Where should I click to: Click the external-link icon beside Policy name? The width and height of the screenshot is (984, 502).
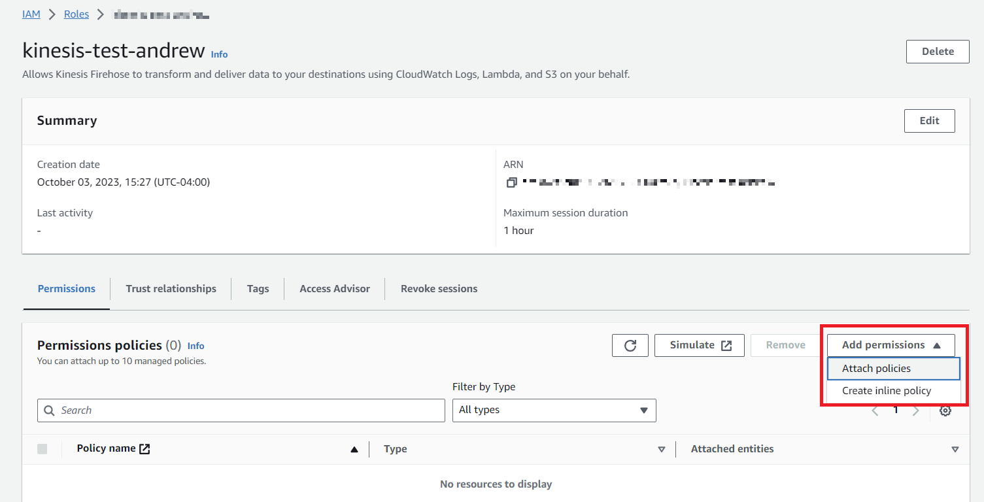[145, 448]
